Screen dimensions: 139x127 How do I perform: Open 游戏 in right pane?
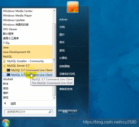pyautogui.click(x=62, y=51)
